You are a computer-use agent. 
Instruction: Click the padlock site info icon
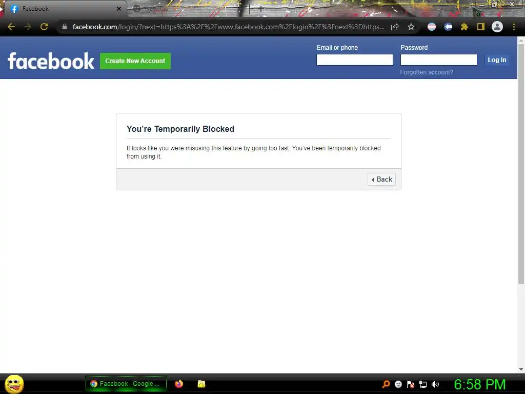click(x=64, y=27)
